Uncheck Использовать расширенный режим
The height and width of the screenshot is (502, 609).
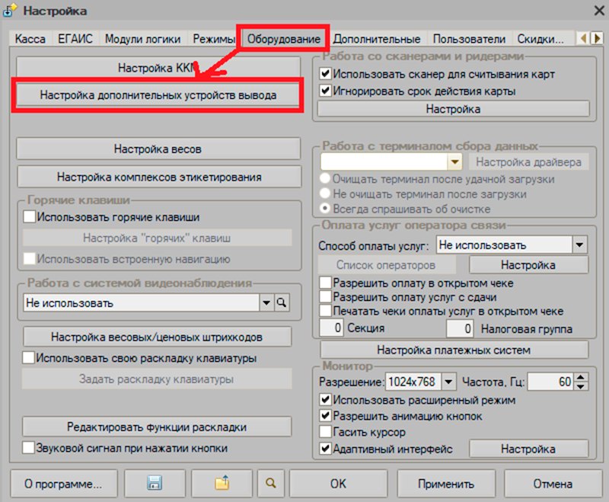click(x=325, y=399)
